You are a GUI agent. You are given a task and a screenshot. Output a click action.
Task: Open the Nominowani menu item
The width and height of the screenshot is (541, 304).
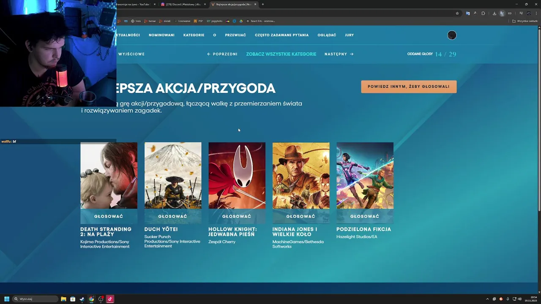pyautogui.click(x=161, y=35)
